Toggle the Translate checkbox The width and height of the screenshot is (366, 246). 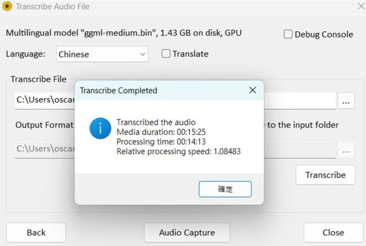166,54
